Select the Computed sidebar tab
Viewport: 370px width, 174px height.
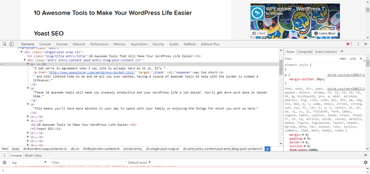(305, 52)
